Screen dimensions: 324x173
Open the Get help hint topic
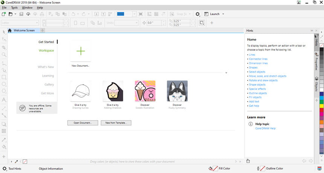click(x=254, y=106)
